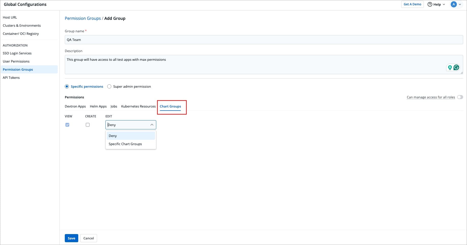The width and height of the screenshot is (467, 245).
Task: Select Specific permissions radio button
Action: (x=67, y=86)
